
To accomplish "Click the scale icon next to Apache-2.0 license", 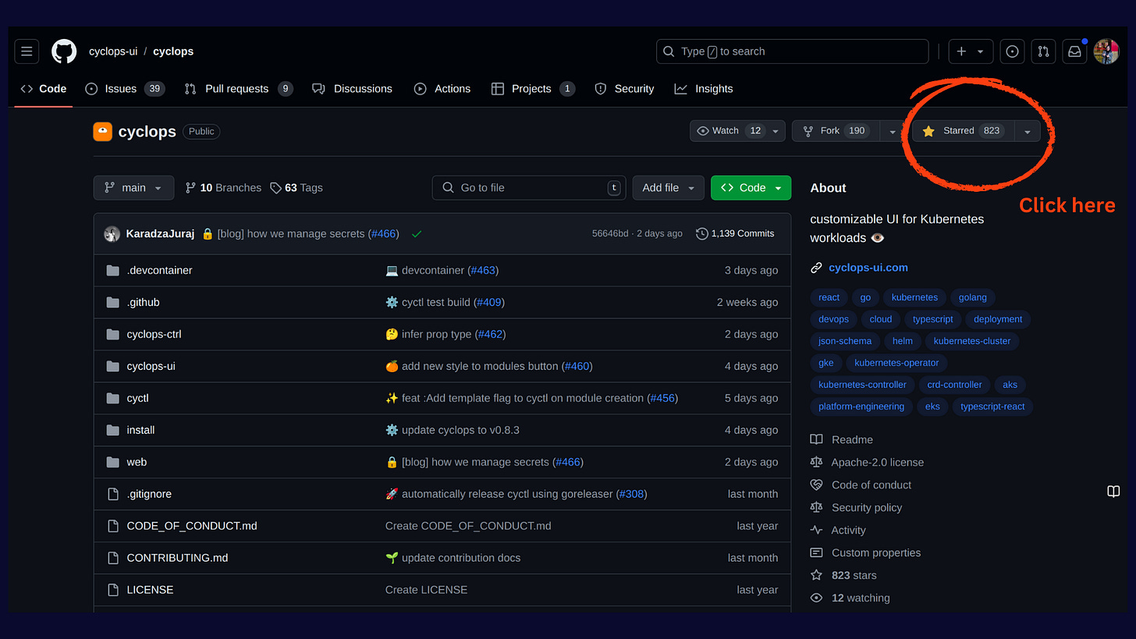I will (816, 462).
